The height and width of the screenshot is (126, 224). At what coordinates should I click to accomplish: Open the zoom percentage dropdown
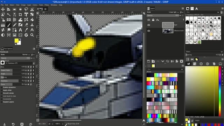click(59, 124)
